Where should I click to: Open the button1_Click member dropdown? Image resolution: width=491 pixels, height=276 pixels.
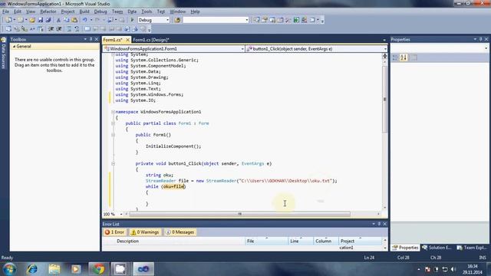click(x=385, y=49)
